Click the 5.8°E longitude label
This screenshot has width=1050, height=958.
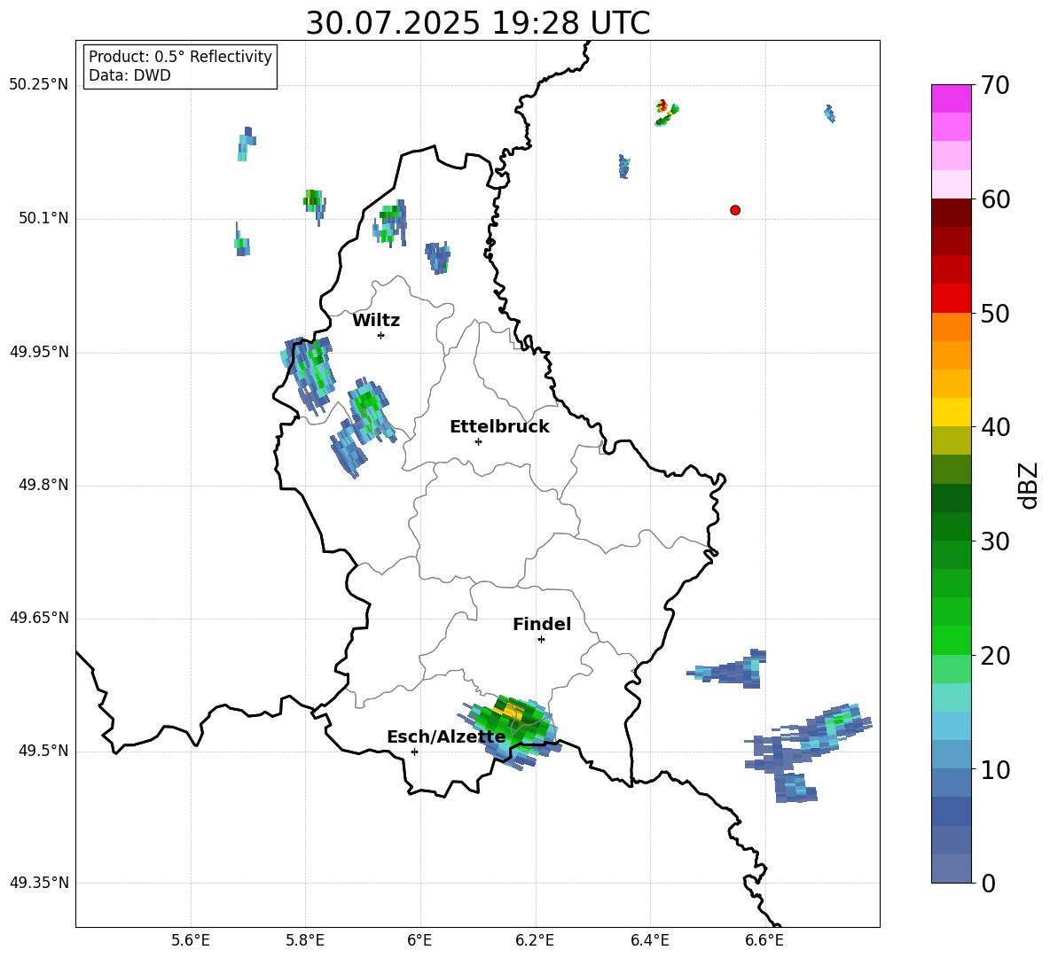[x=305, y=940]
